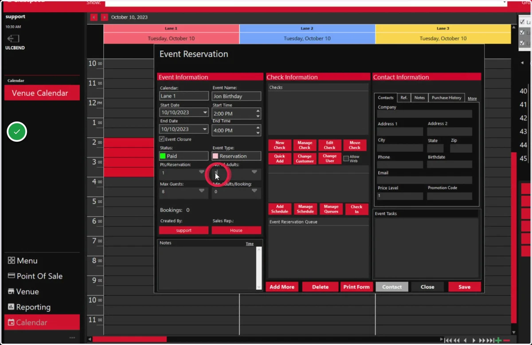The image size is (532, 345).
Task: Click the red minus zoom icon
Action: [506, 341]
